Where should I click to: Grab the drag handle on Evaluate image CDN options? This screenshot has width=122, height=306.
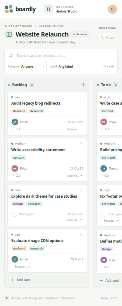(x=81, y=234)
